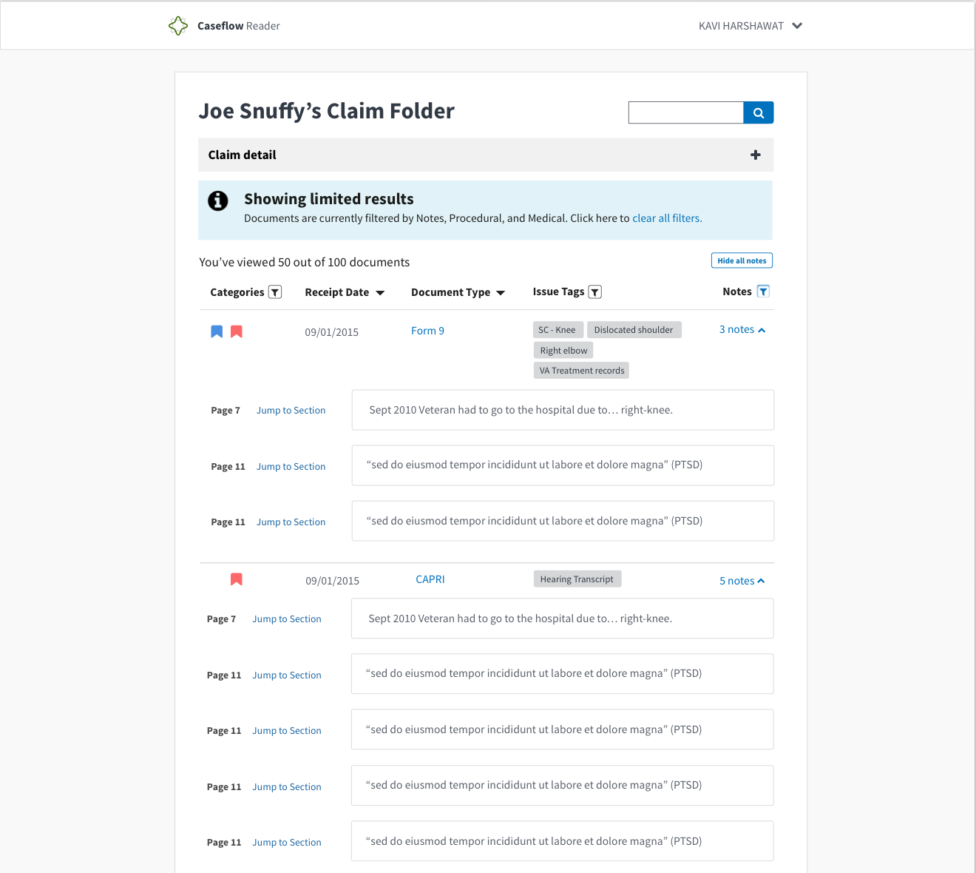Screen dimensions: 976x873
Task: Click the Form 9 Page 7 hospital note
Action: [x=563, y=410]
